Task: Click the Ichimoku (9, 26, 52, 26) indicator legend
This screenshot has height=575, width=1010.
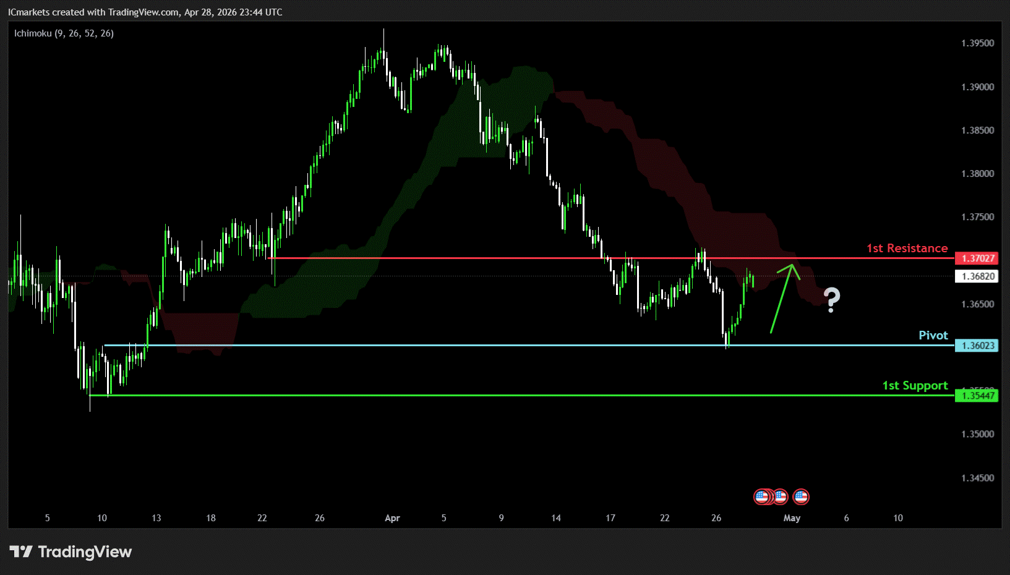Action: click(x=64, y=33)
